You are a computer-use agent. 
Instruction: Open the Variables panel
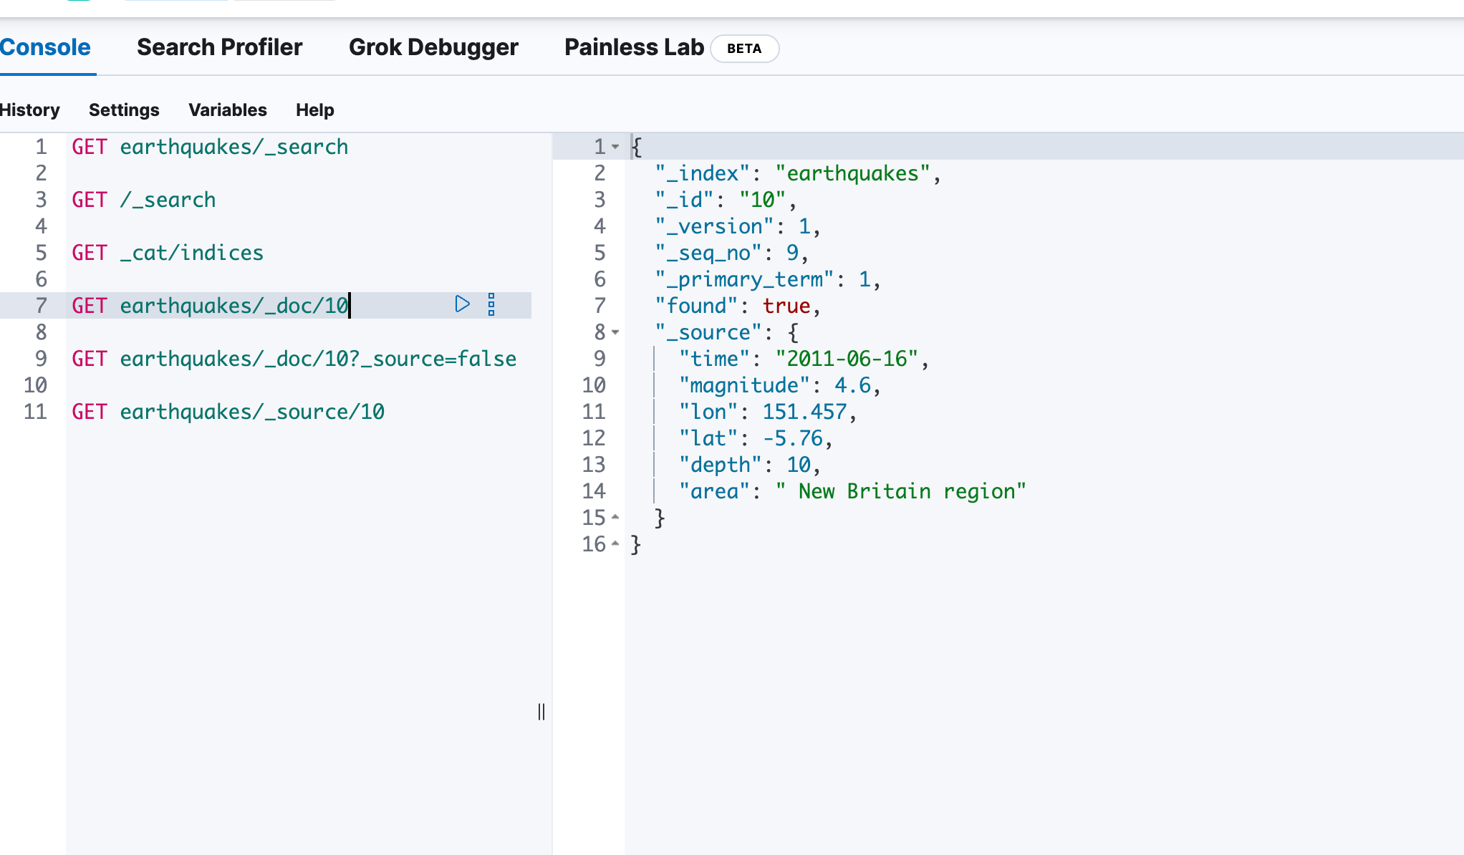[x=227, y=110]
